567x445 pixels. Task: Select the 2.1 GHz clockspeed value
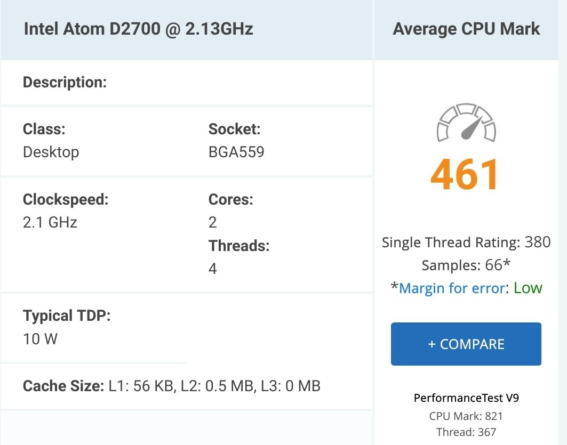point(50,222)
